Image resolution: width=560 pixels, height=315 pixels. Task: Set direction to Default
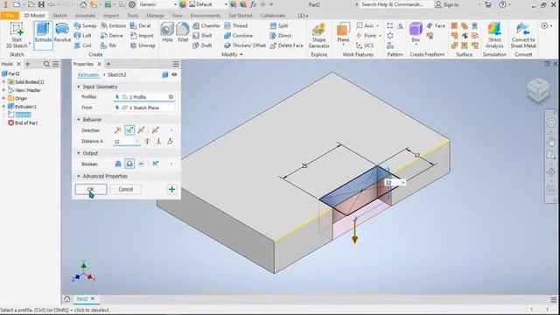(x=117, y=130)
